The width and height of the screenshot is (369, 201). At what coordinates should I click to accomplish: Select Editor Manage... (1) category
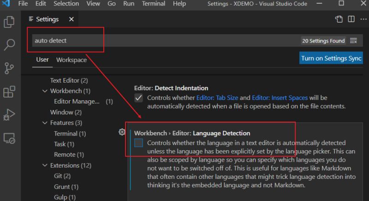(83, 102)
